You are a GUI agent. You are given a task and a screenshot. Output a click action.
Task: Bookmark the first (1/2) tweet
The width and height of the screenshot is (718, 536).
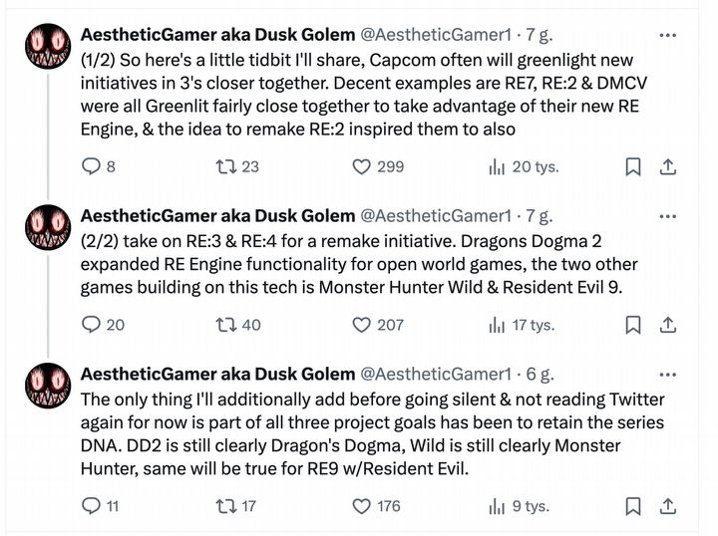[x=632, y=166]
